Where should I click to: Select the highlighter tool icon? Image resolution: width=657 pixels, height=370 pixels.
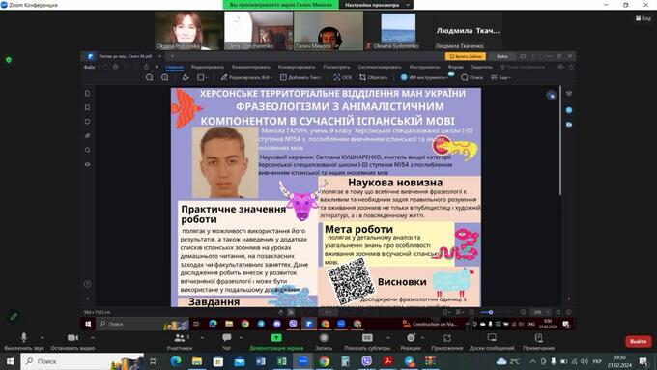coord(186,77)
